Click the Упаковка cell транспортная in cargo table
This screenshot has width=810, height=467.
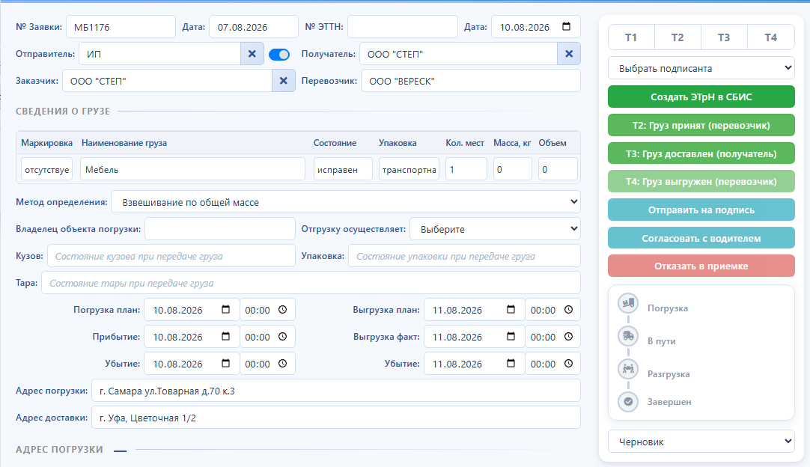coord(409,169)
